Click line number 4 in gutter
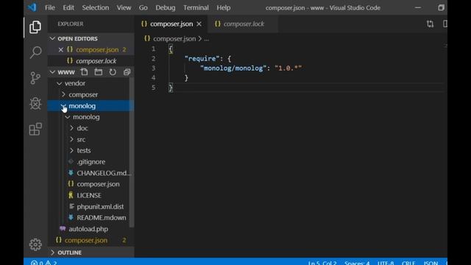This screenshot has height=265, width=471. (154, 78)
